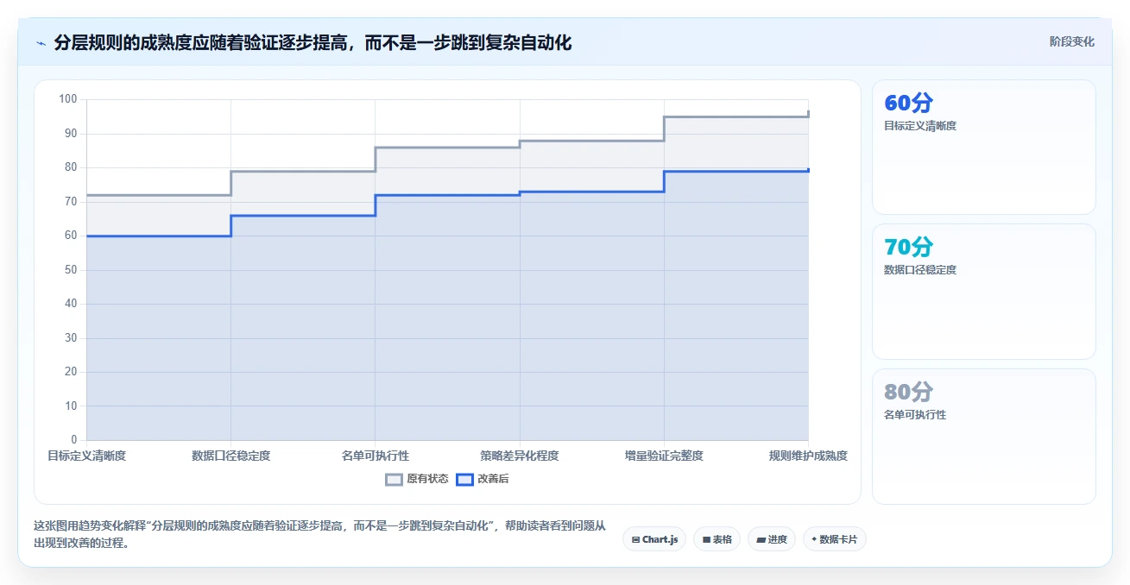Click the 数据卡片 tag icon
Viewport: 1130px width, 585px height.
pos(814,539)
